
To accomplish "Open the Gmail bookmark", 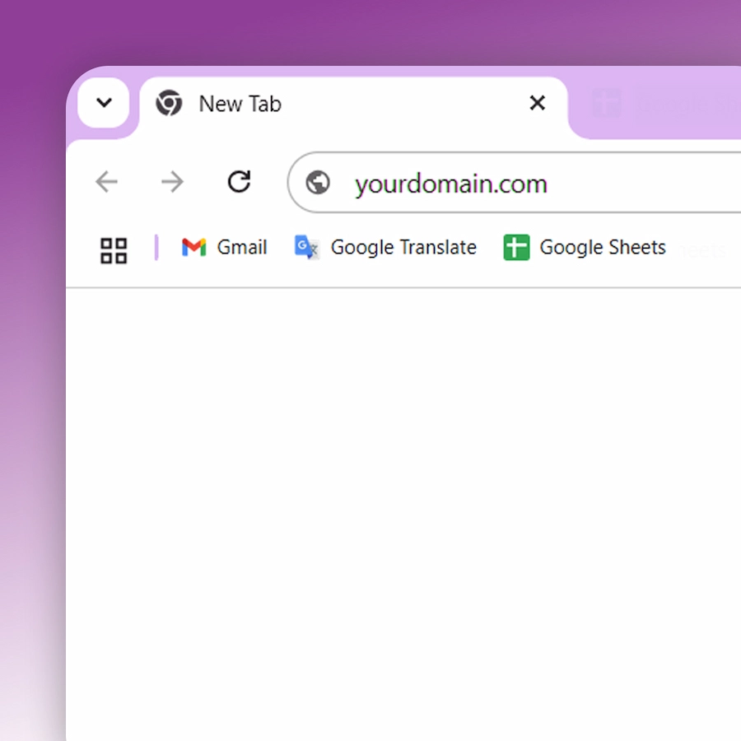I will tap(225, 247).
